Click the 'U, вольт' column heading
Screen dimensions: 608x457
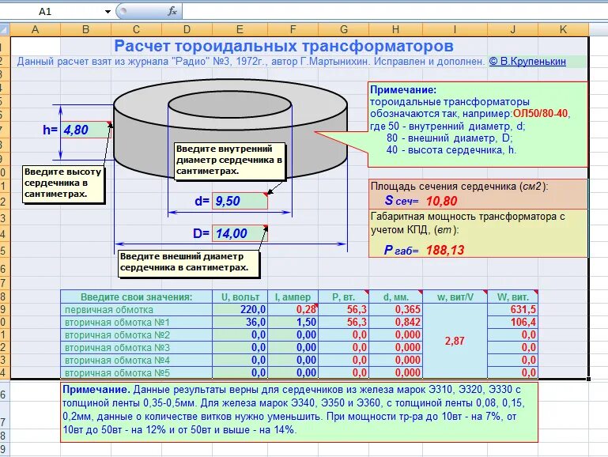pos(240,297)
